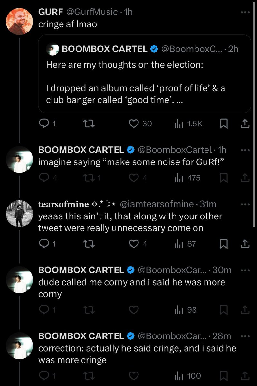View tearsofmine's profile picture
The image size is (257, 386).
tap(20, 214)
